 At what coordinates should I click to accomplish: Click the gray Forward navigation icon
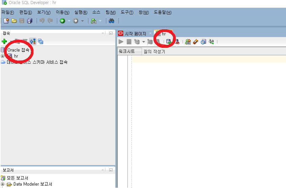tap(75, 21)
